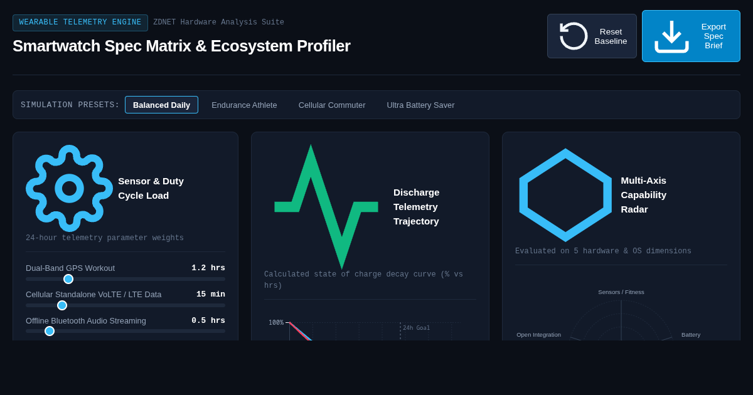Adjust the Dual-Band GPS Workout slider
The width and height of the screenshot is (753, 395).
point(125,279)
